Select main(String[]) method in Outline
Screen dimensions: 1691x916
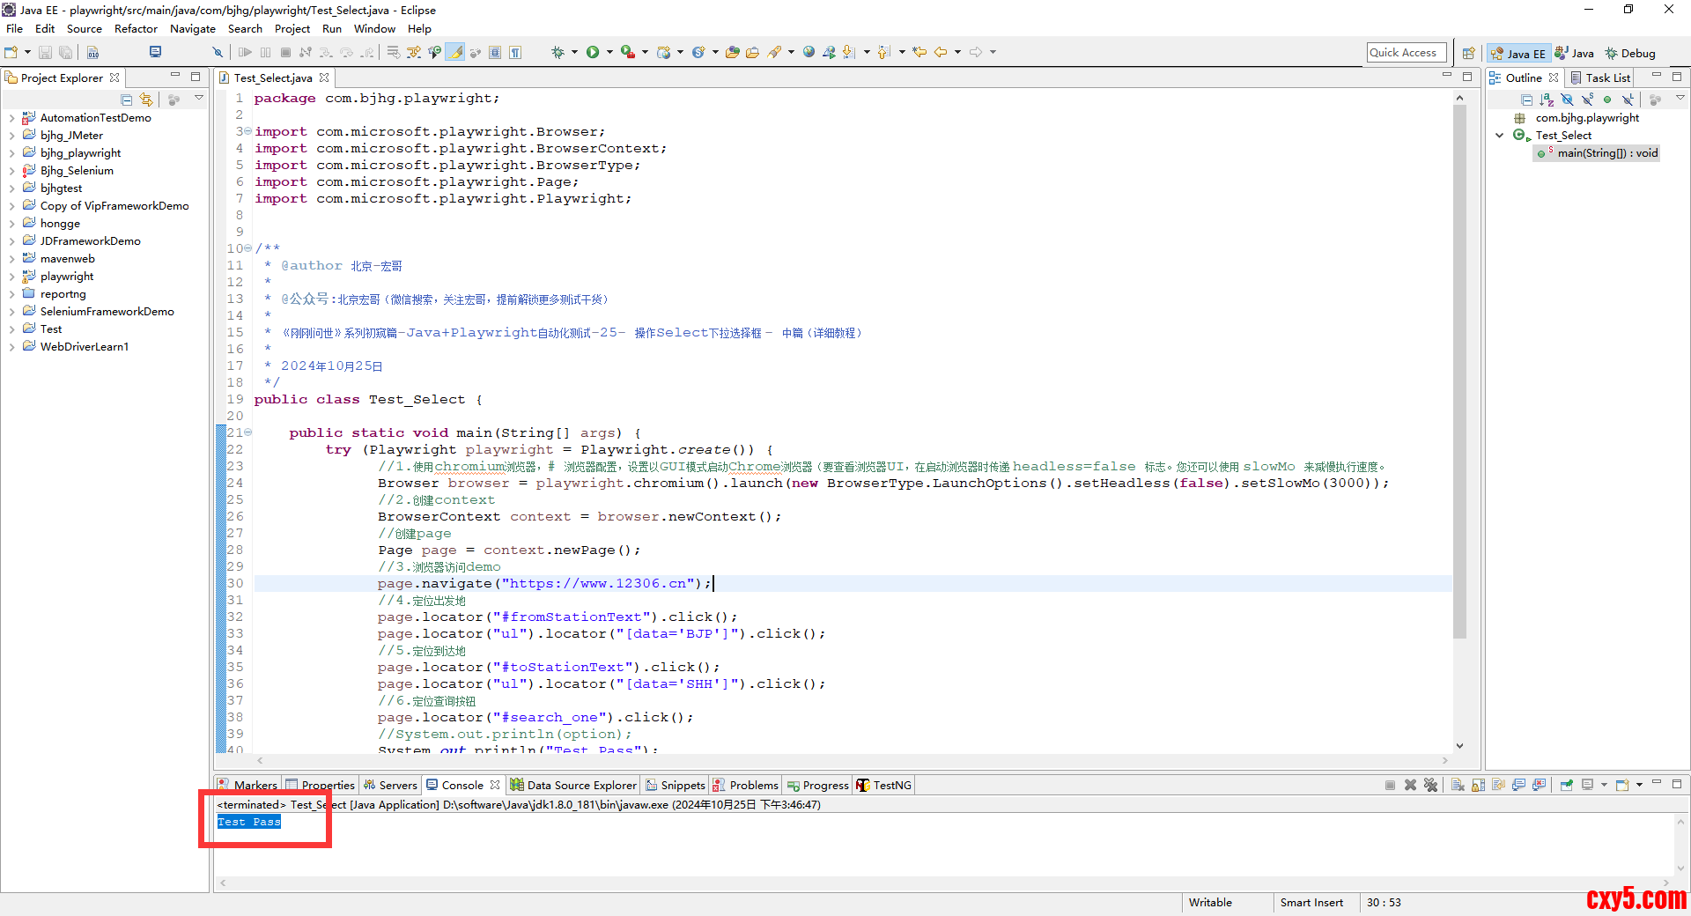pyautogui.click(x=1606, y=153)
